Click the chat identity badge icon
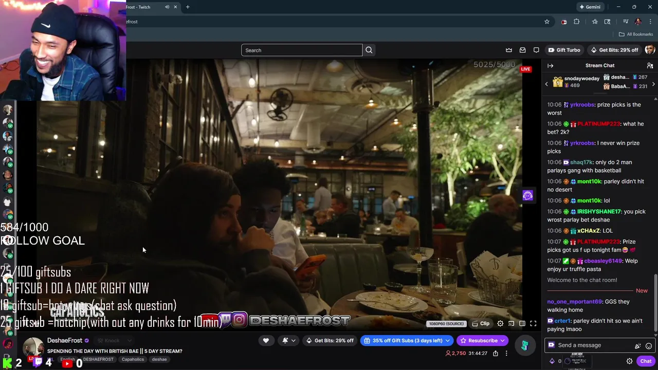The height and width of the screenshot is (370, 658). coord(552,345)
